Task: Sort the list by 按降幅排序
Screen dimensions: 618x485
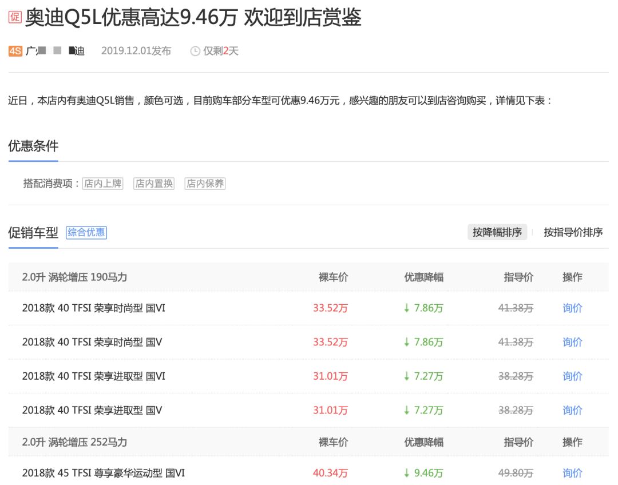Action: click(x=497, y=232)
